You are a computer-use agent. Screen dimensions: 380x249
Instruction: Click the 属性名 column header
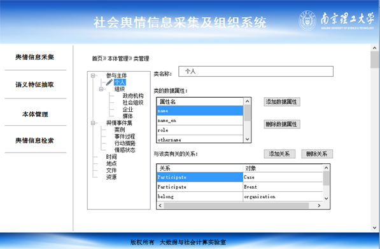click(200, 102)
